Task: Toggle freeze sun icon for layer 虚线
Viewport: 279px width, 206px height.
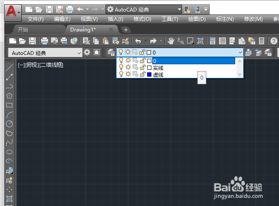Action: pyautogui.click(x=128, y=74)
